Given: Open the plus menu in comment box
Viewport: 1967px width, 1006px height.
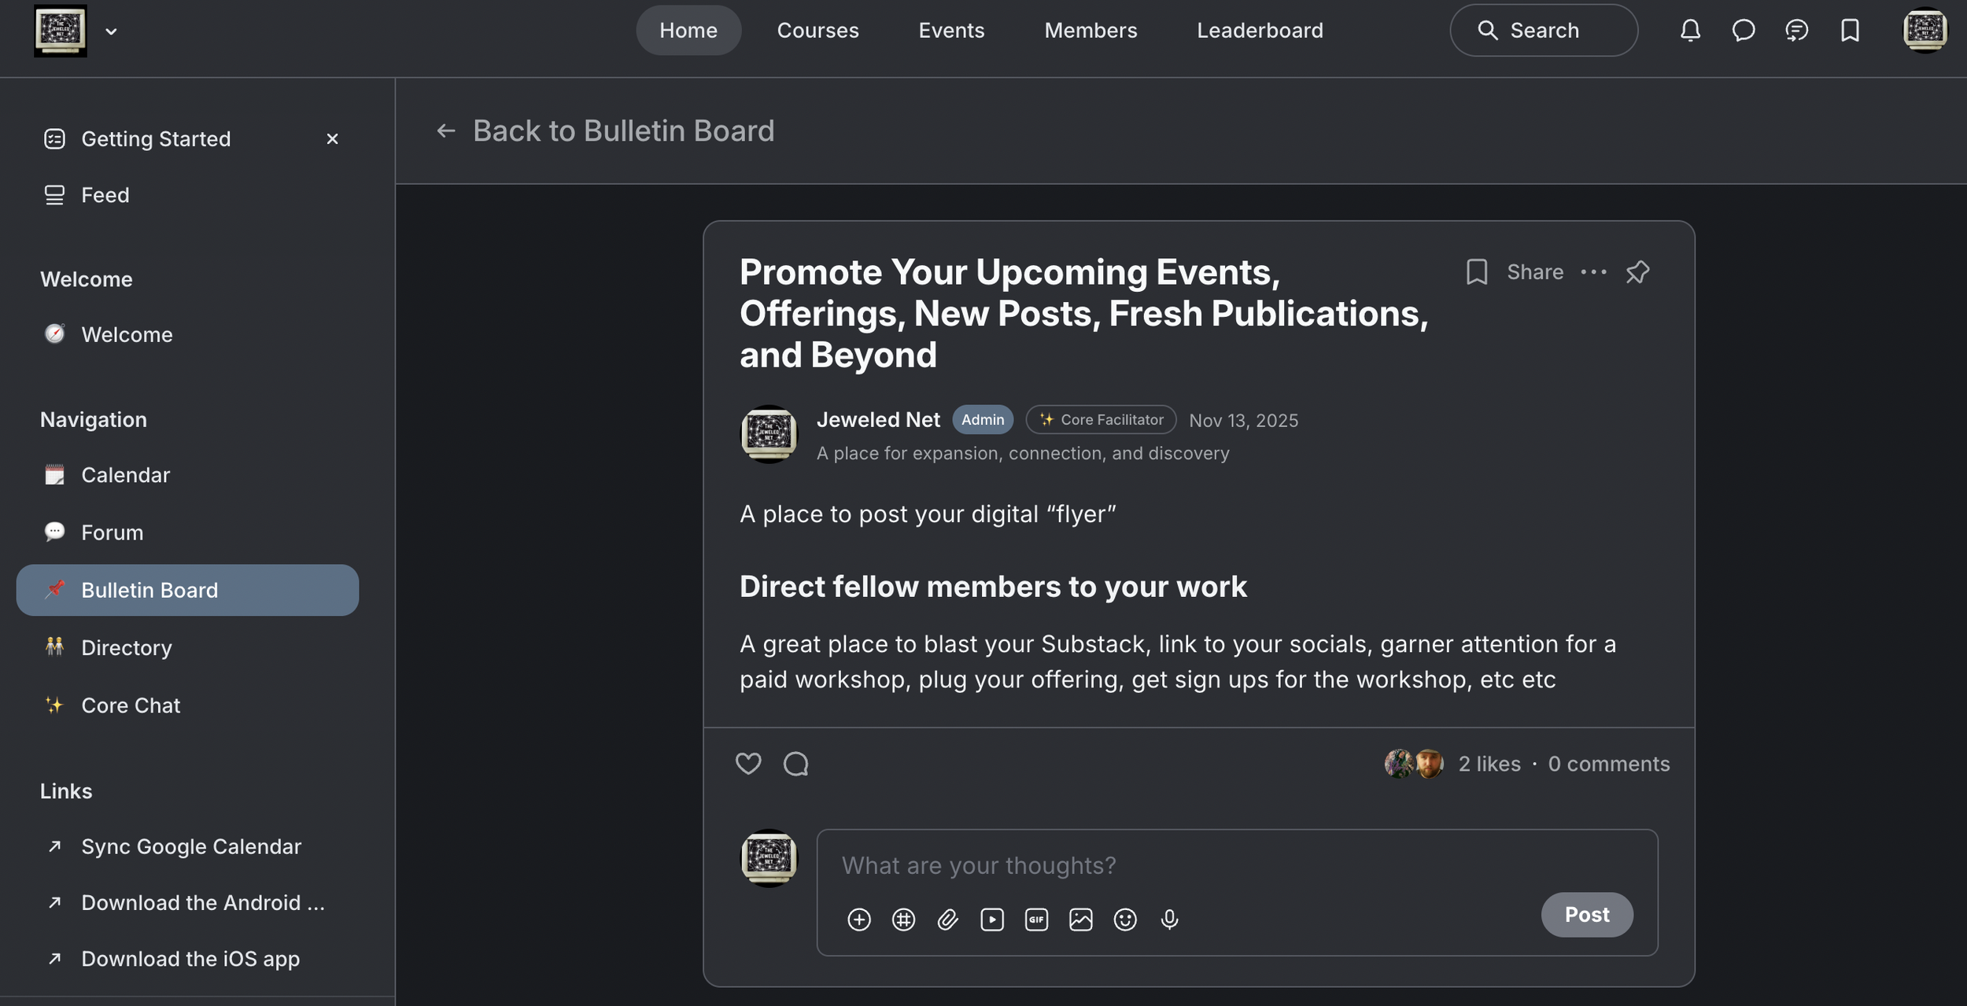Looking at the screenshot, I should coord(858,919).
